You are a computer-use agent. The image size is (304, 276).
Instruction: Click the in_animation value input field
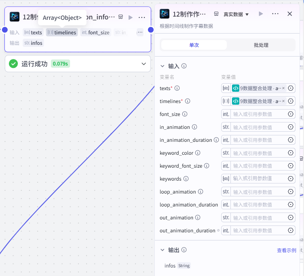click(259, 127)
